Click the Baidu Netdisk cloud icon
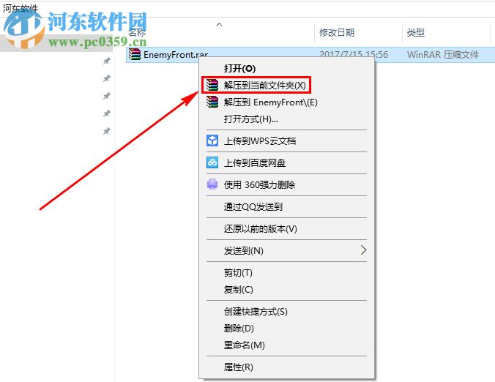 pos(212,162)
